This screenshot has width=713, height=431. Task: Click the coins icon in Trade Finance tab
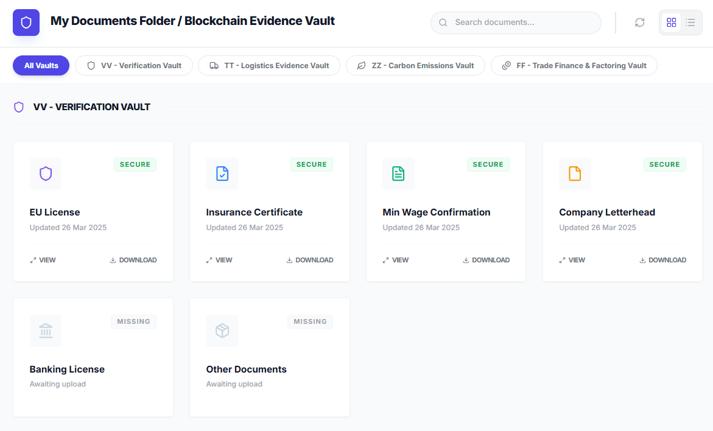tap(507, 66)
